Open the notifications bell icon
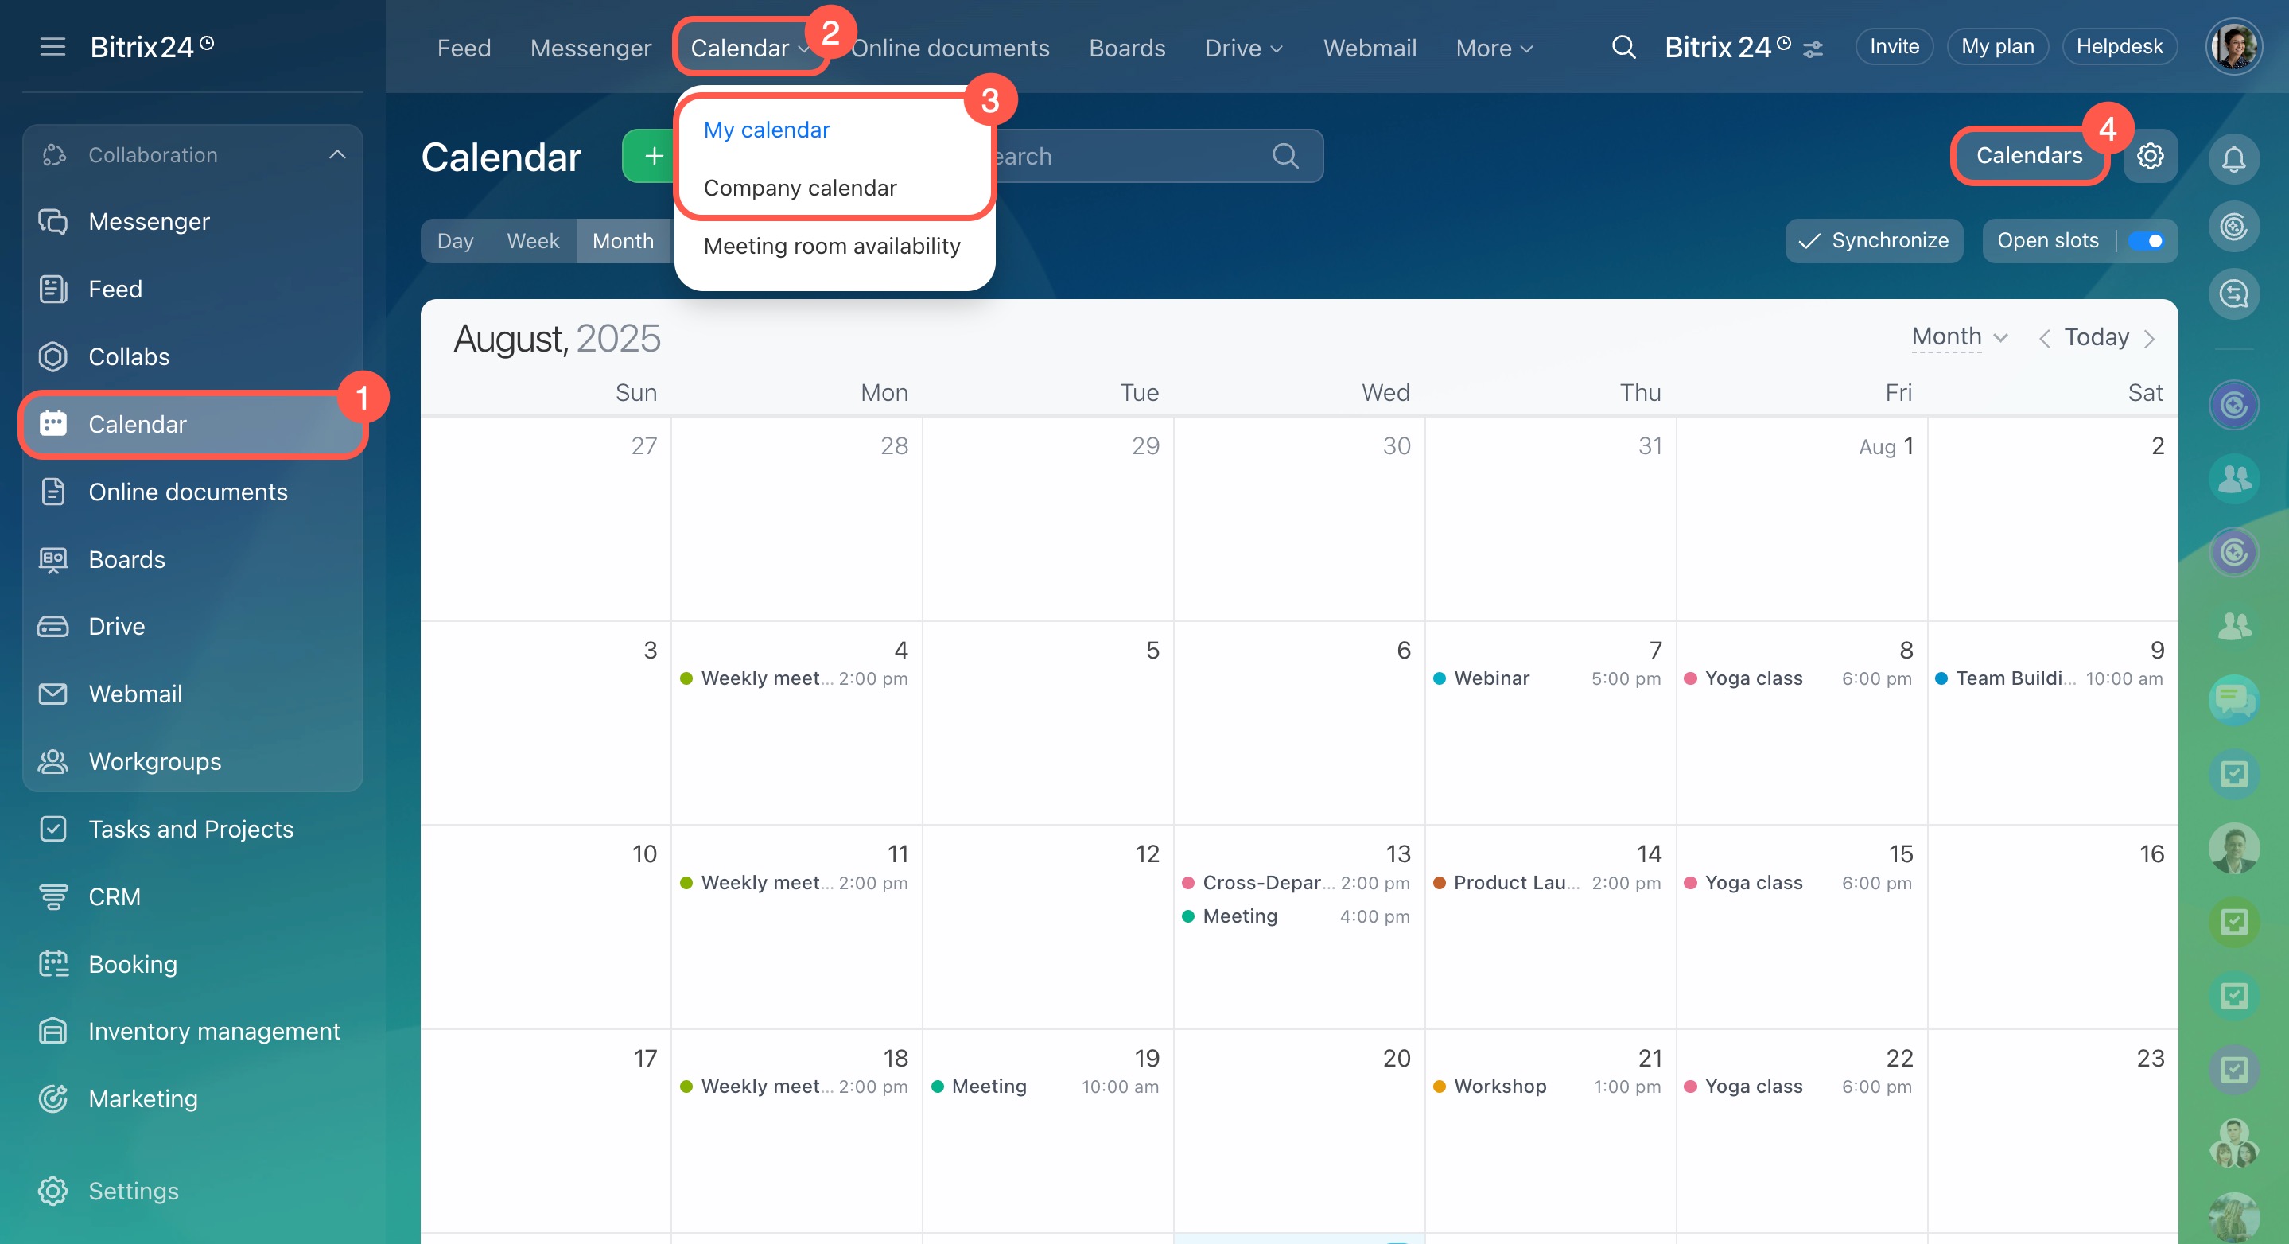Screen dimensions: 2289x1244 pos(2233,160)
